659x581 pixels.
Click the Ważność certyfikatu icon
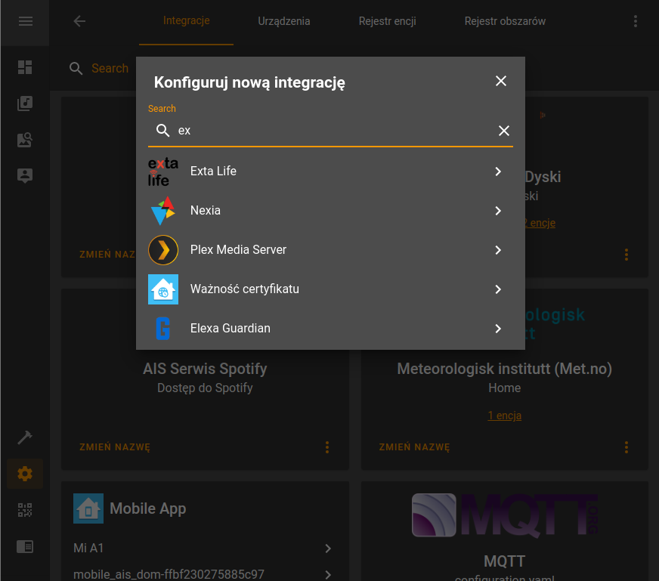pyautogui.click(x=163, y=289)
